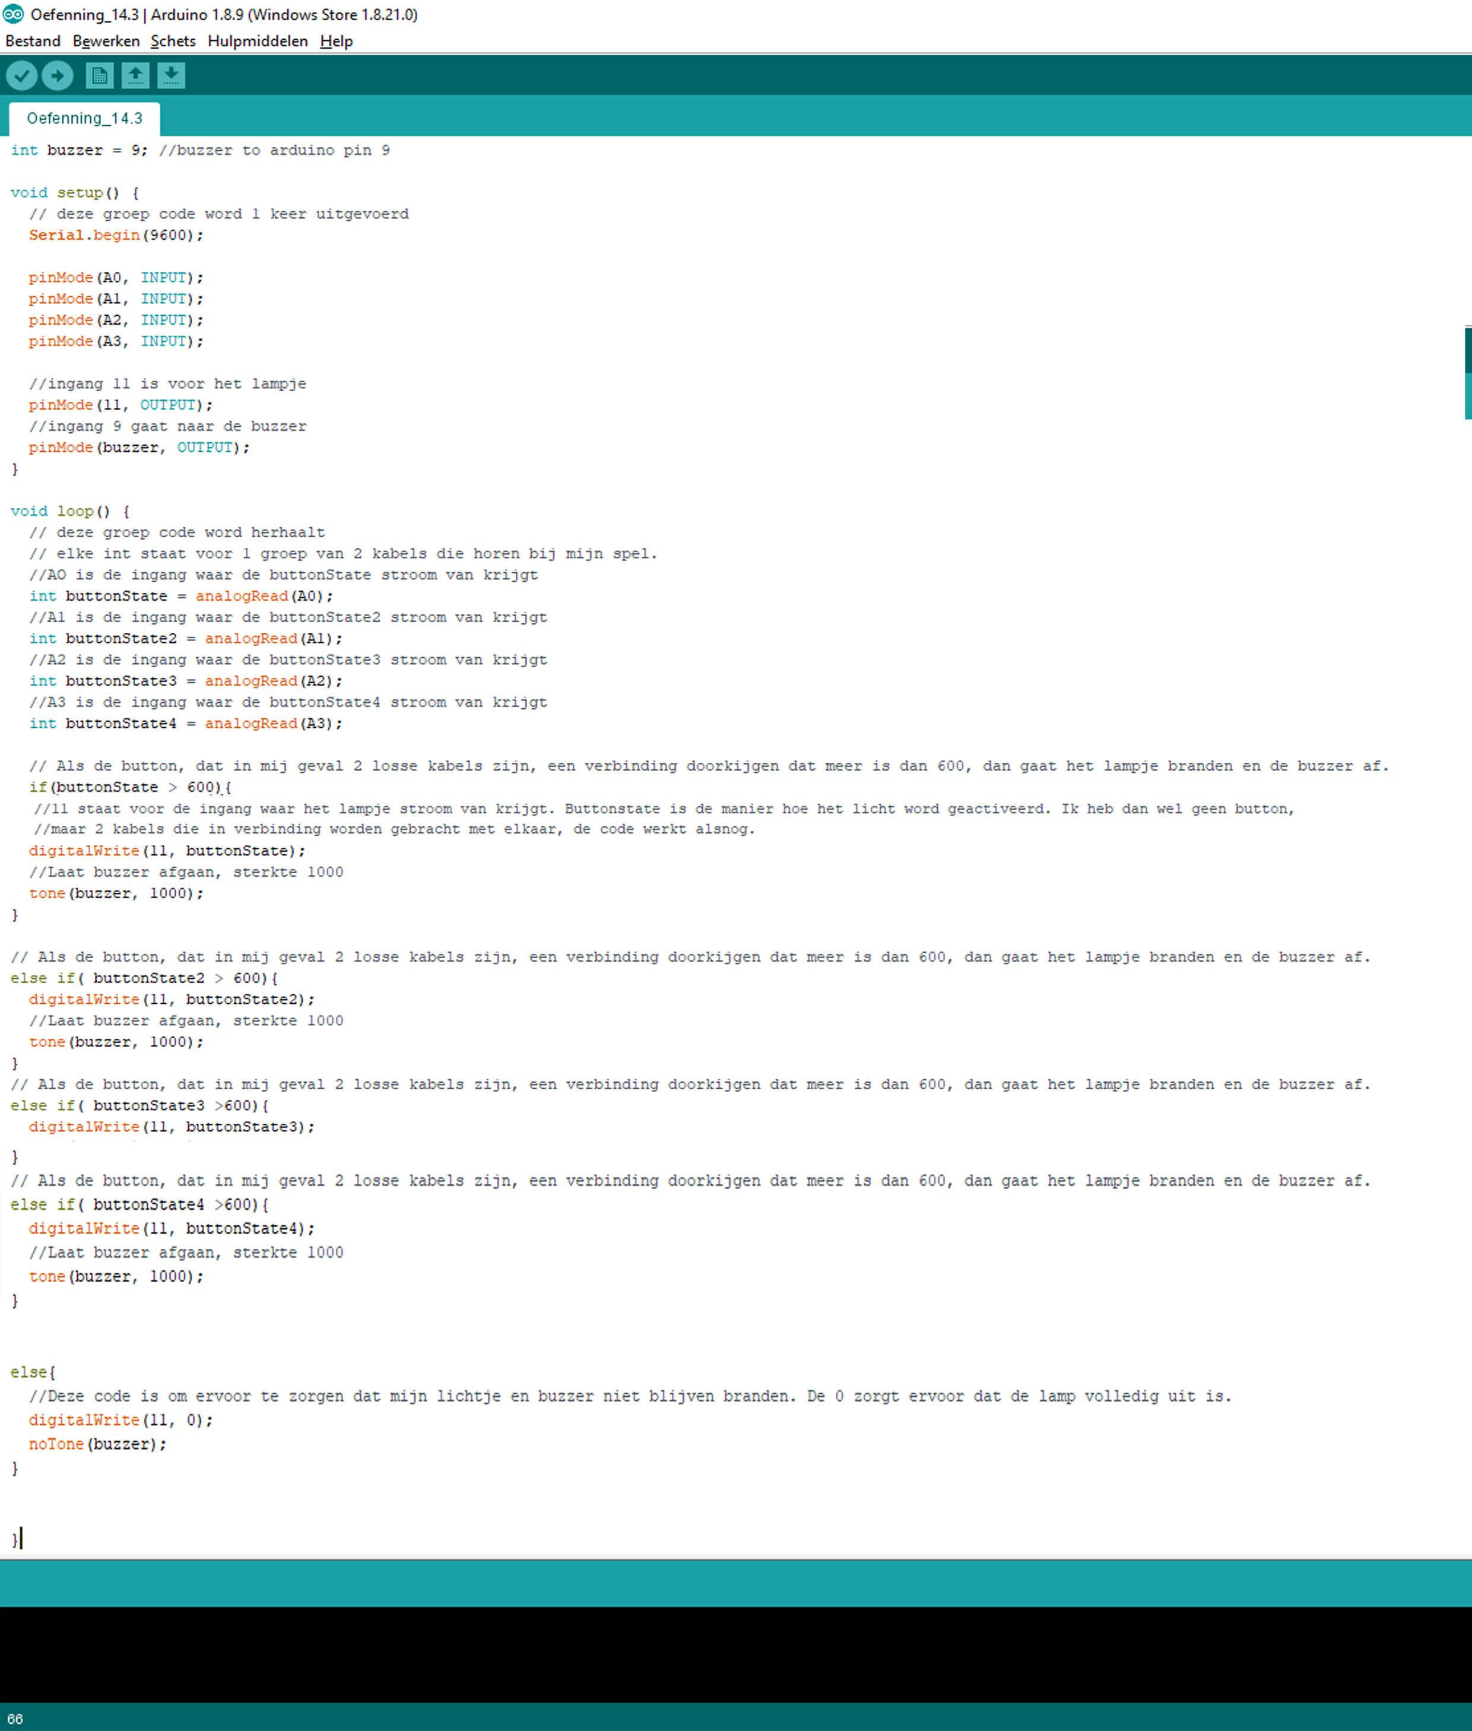The width and height of the screenshot is (1472, 1731).
Task: Click comment '//ingang 9 gaat naar de buzzer'
Action: pos(168,426)
